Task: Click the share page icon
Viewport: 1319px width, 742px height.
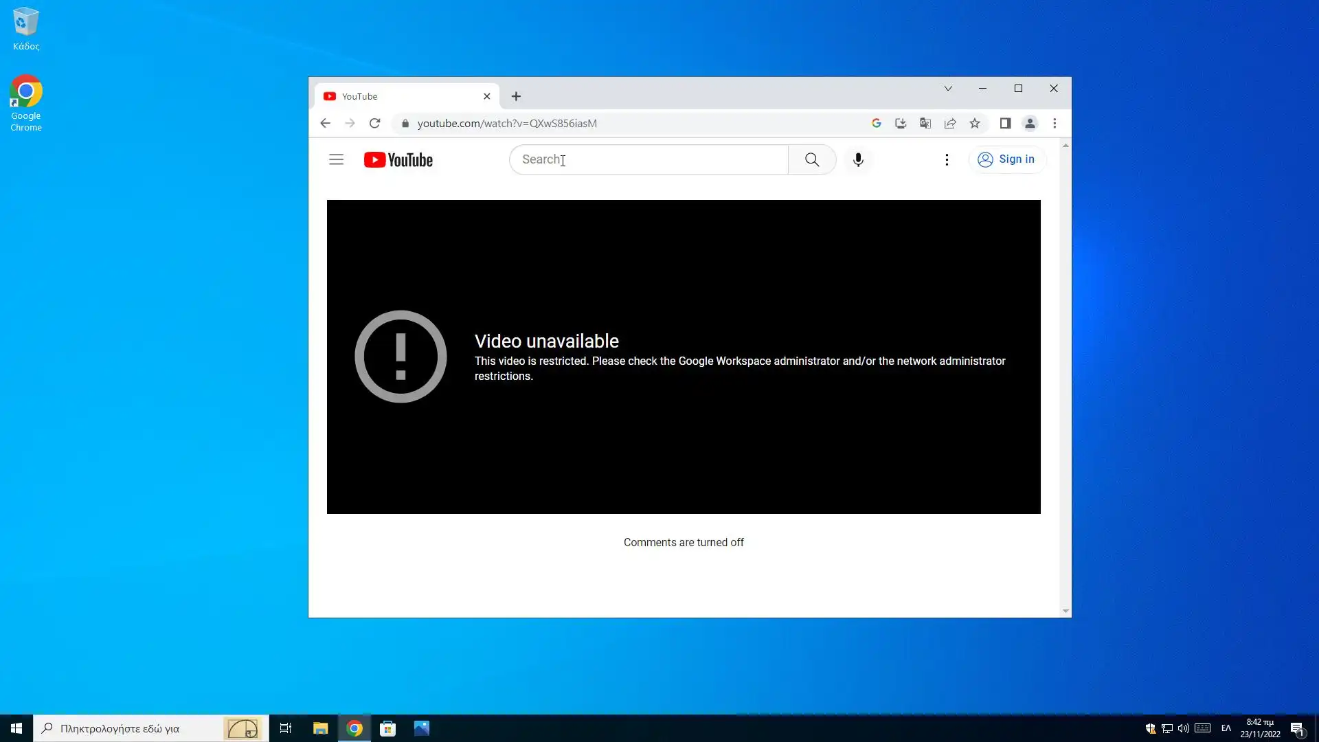Action: coord(950,124)
